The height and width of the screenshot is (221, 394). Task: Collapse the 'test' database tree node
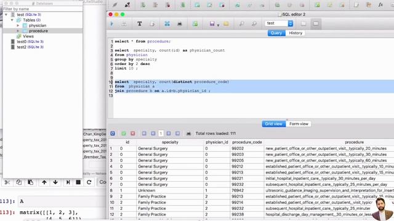click(x=6, y=15)
